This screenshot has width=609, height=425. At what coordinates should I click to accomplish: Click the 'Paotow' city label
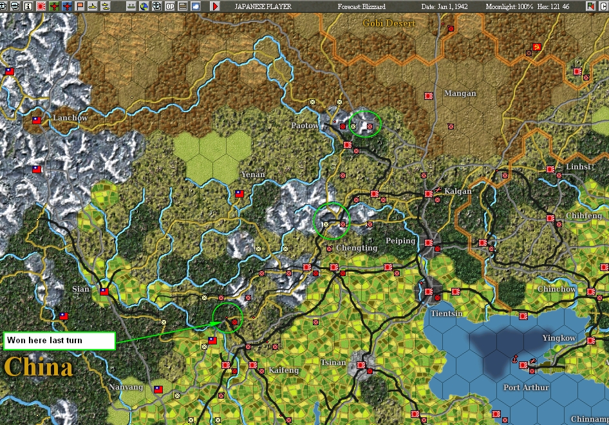coord(304,126)
